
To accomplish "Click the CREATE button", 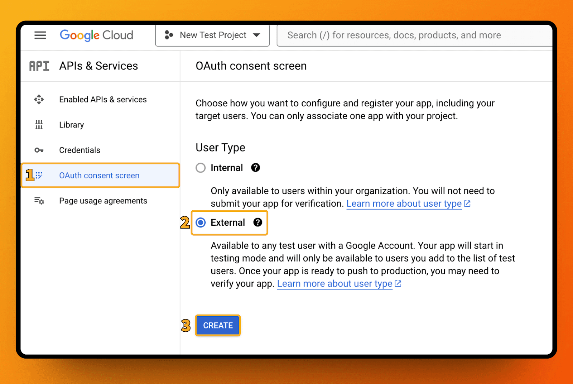I will 218,325.
